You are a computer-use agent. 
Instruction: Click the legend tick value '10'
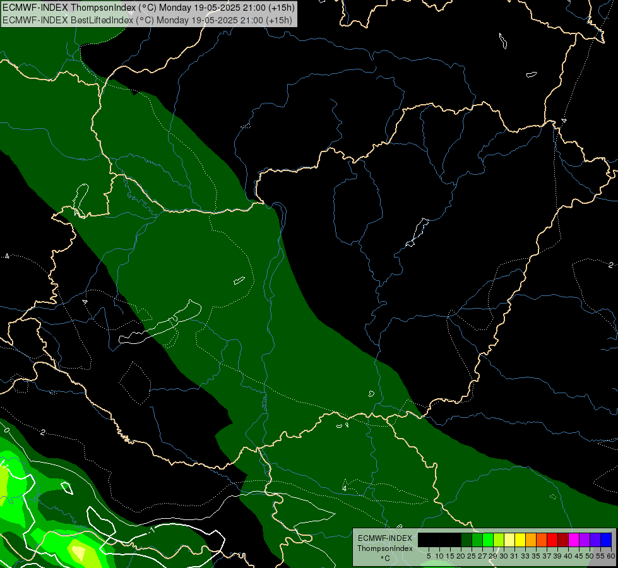439,556
